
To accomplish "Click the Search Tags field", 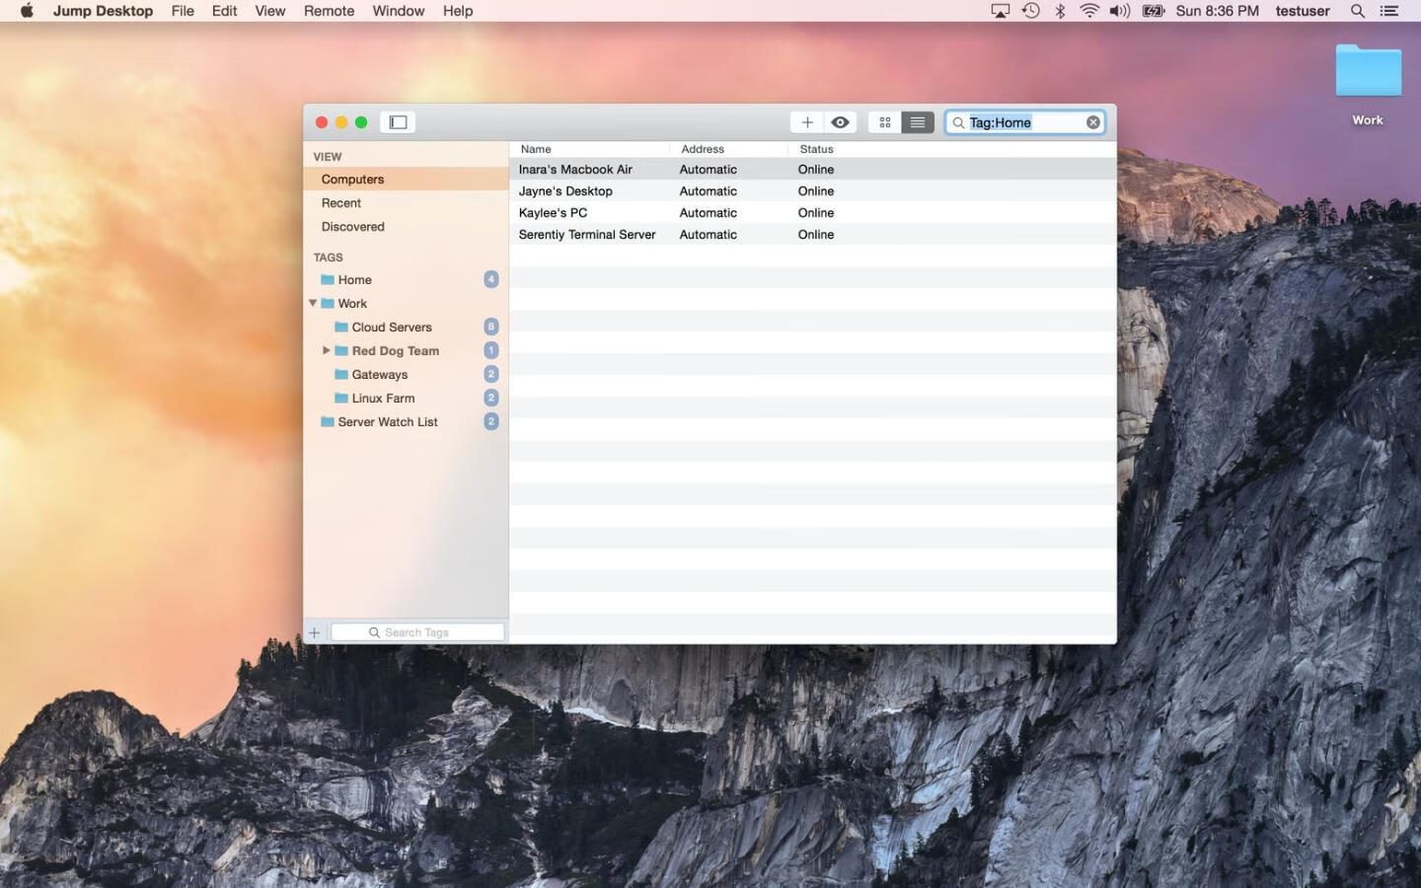I will pos(417,632).
